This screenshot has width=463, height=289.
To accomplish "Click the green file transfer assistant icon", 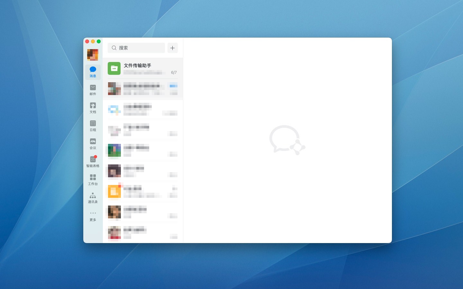I will click(114, 68).
